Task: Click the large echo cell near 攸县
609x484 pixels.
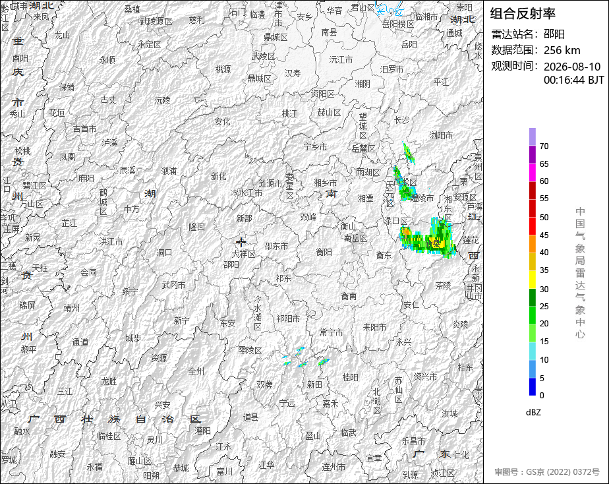Action: [x=429, y=239]
